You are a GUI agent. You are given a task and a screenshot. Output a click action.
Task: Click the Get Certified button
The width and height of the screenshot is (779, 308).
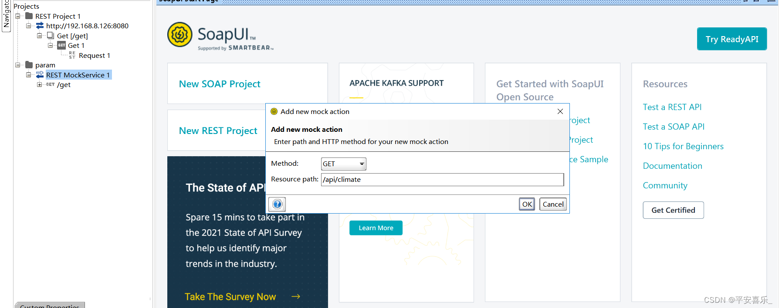pos(673,210)
